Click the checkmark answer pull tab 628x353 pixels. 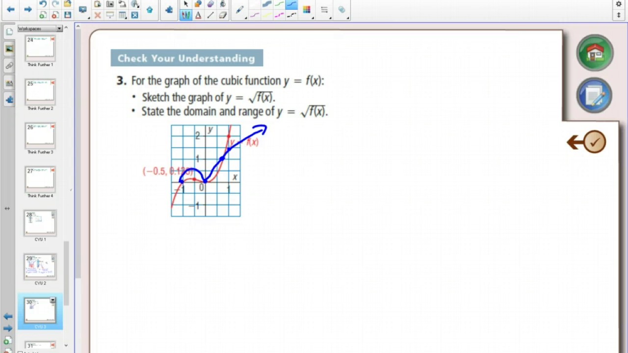pyautogui.click(x=587, y=142)
